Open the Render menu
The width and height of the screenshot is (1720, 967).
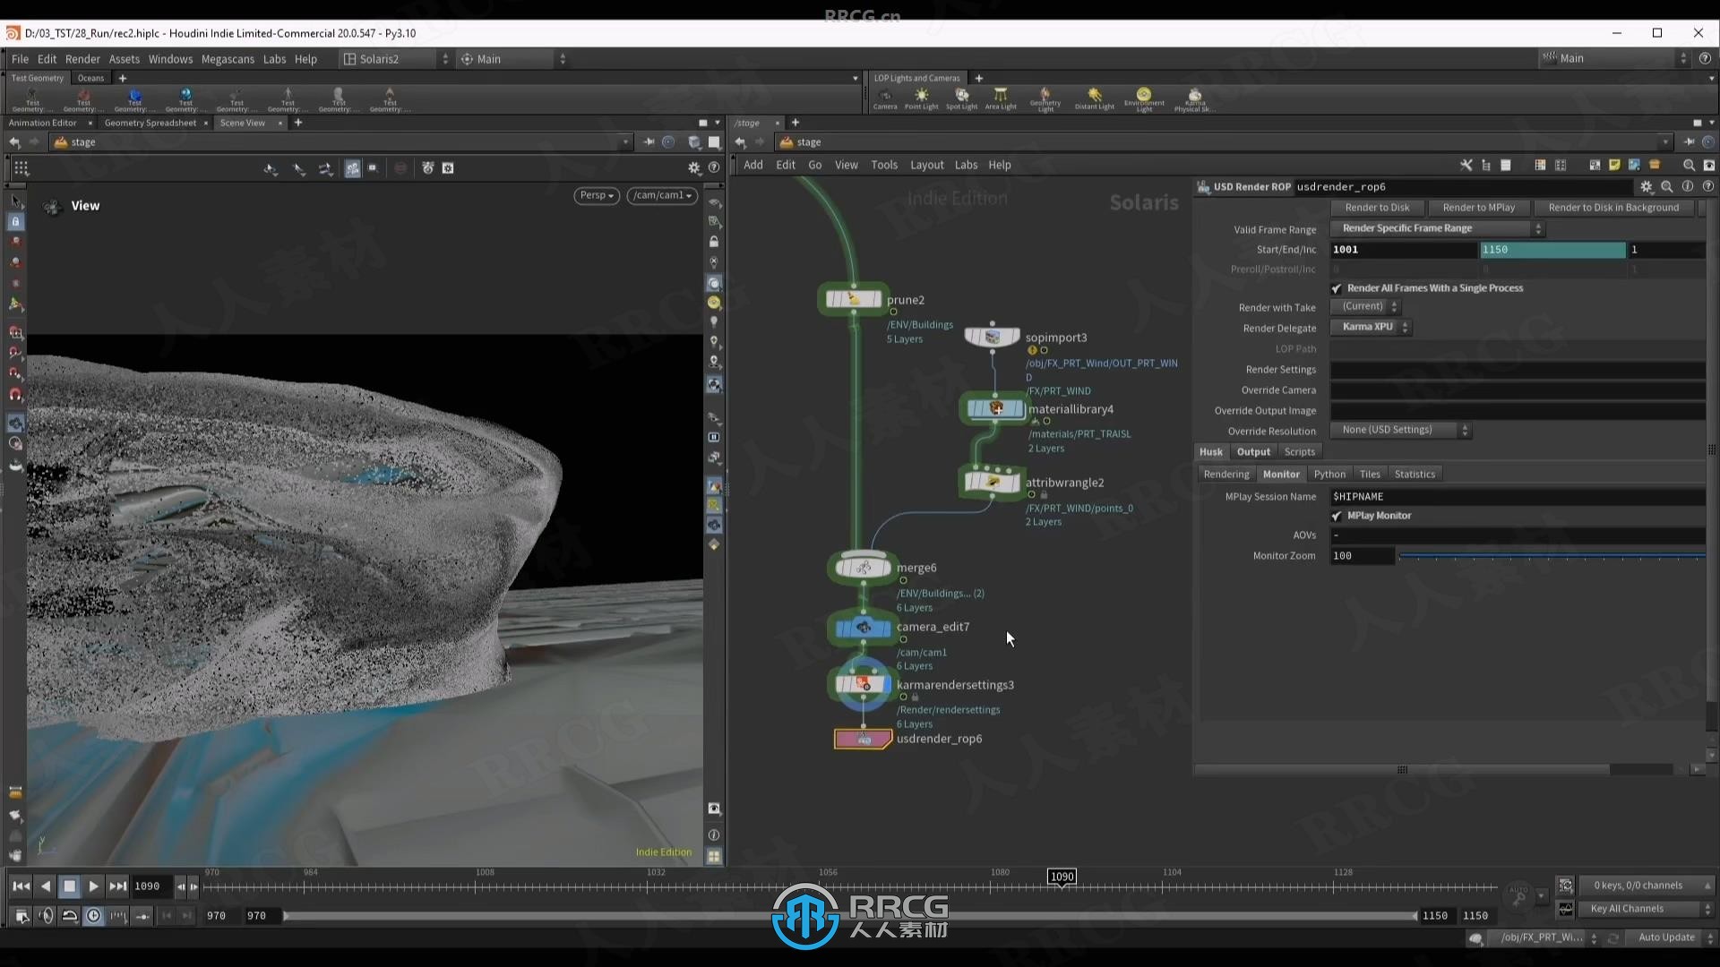82,59
